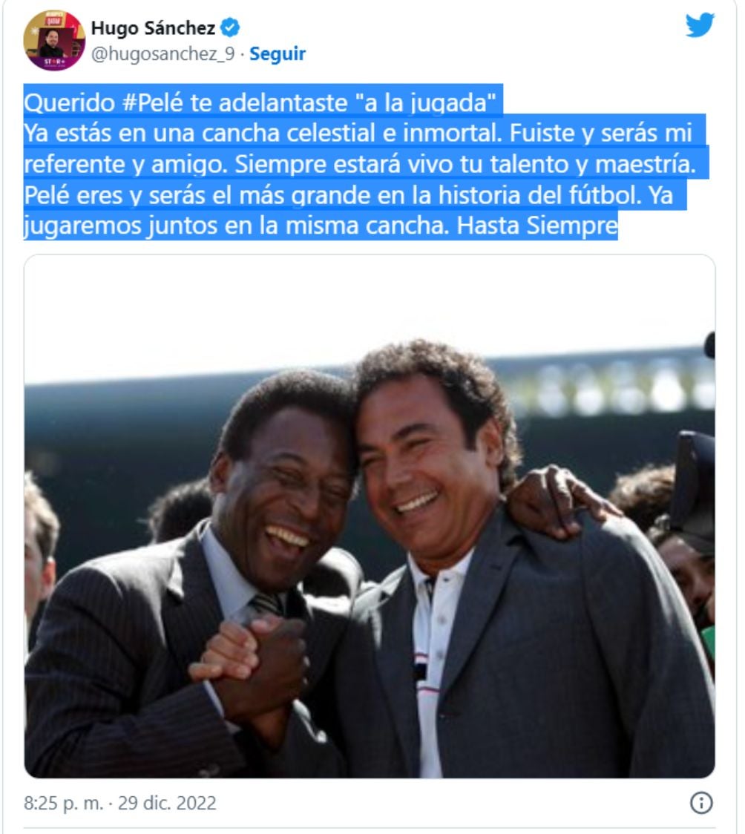Open the Hugo Sánchez display name
The image size is (745, 834).
point(153,27)
